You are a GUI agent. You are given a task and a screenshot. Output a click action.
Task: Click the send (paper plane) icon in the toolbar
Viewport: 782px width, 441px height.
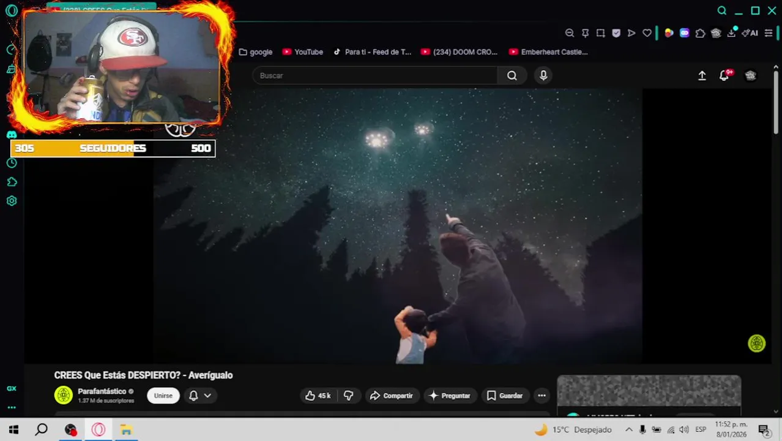point(631,33)
